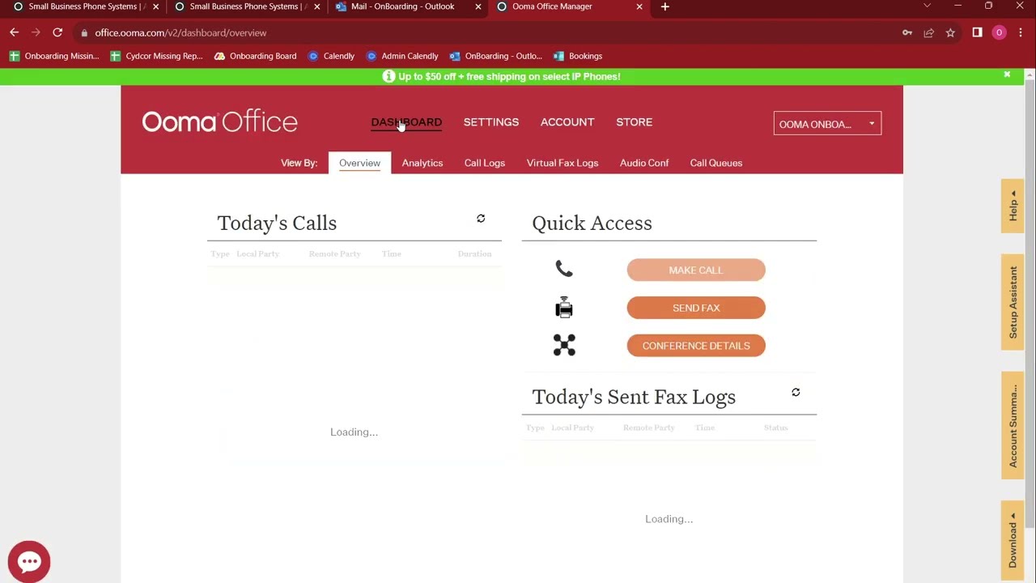This screenshot has width=1036, height=583.
Task: Toggle the browser side panel
Action: [977, 32]
